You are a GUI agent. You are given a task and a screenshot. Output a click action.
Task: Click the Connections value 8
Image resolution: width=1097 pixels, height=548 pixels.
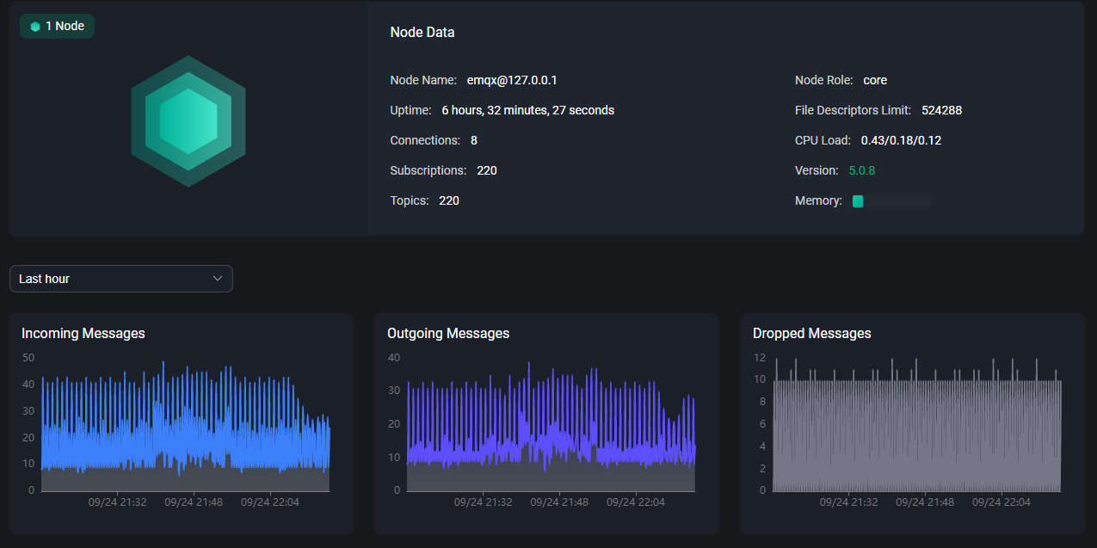pos(474,140)
